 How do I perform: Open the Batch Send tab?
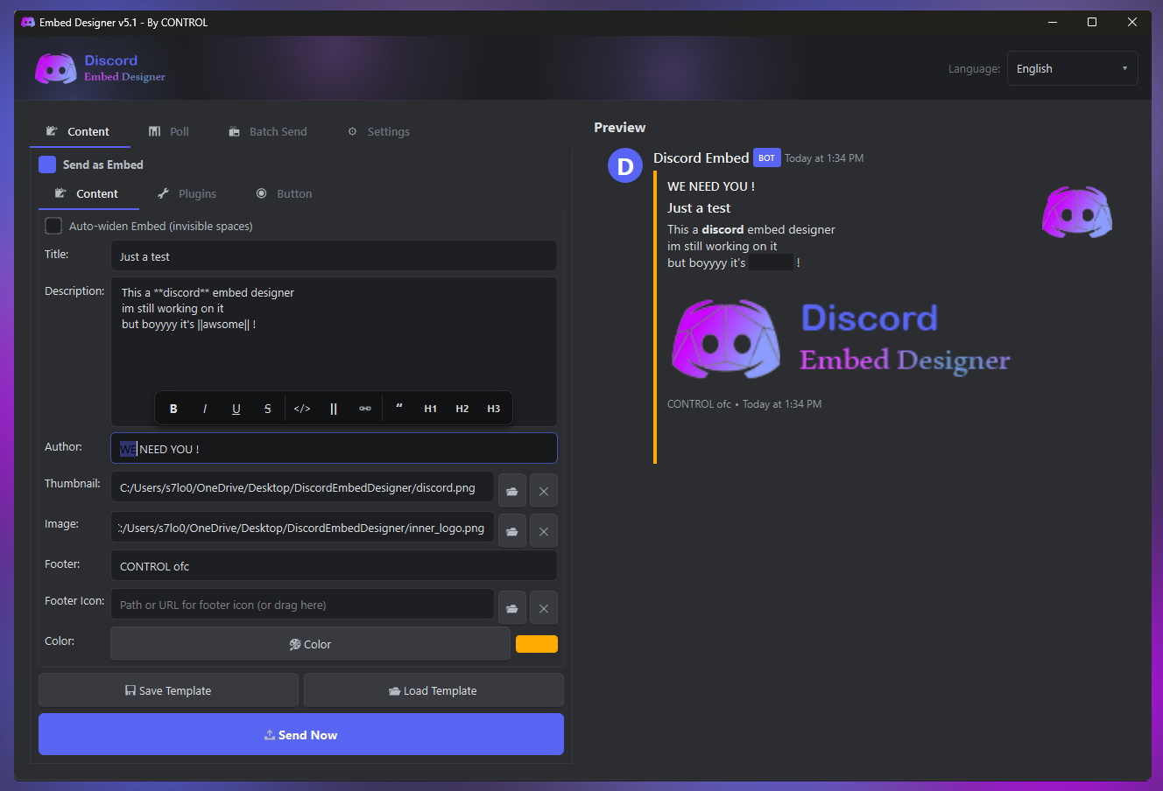click(268, 131)
